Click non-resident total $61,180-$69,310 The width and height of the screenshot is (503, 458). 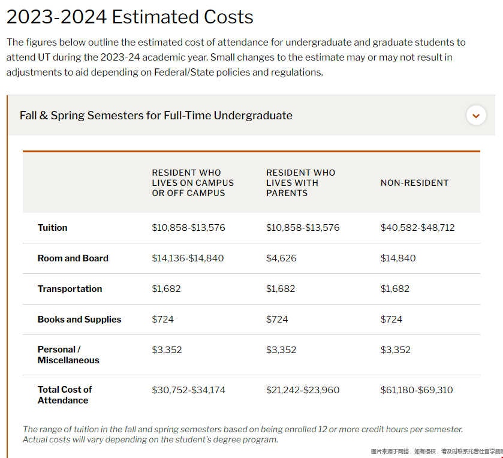417,390
